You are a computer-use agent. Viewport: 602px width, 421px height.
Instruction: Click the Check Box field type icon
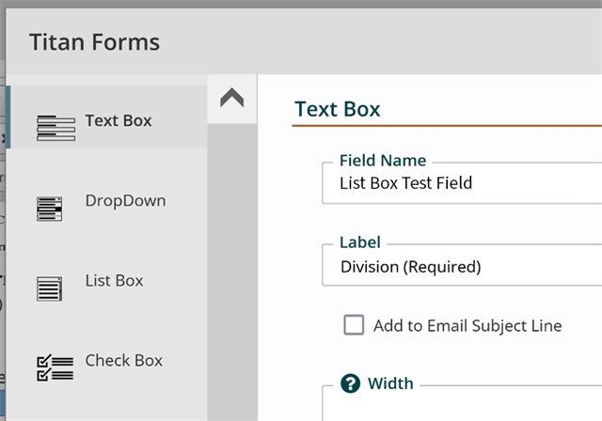pos(55,368)
